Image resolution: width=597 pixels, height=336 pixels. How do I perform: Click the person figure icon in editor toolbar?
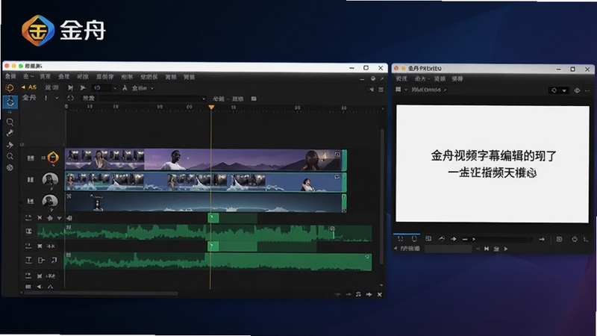tap(125, 88)
